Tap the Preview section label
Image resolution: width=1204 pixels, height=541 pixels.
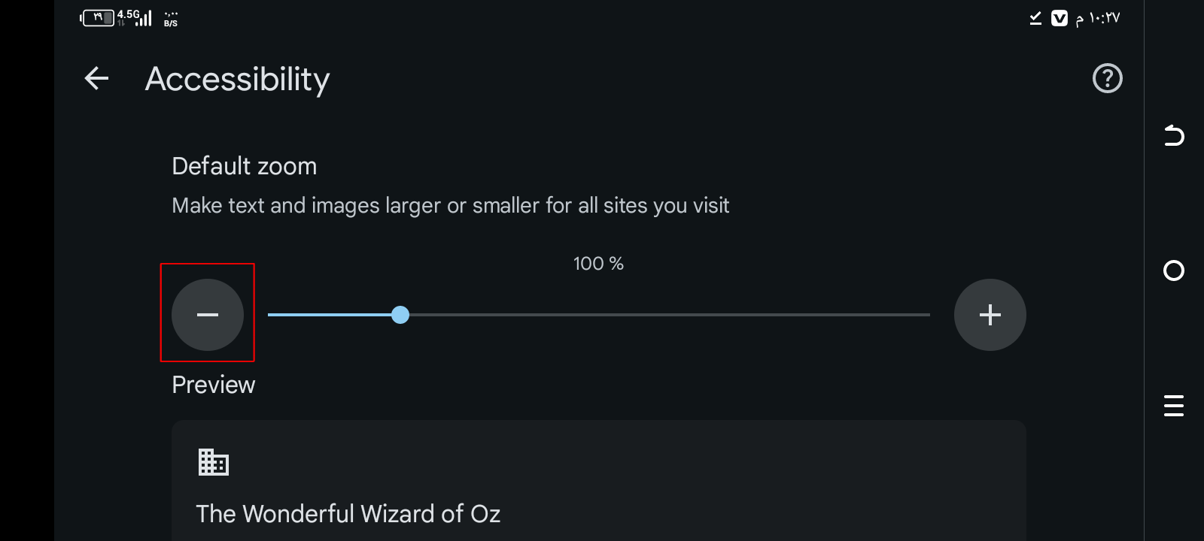coord(214,385)
